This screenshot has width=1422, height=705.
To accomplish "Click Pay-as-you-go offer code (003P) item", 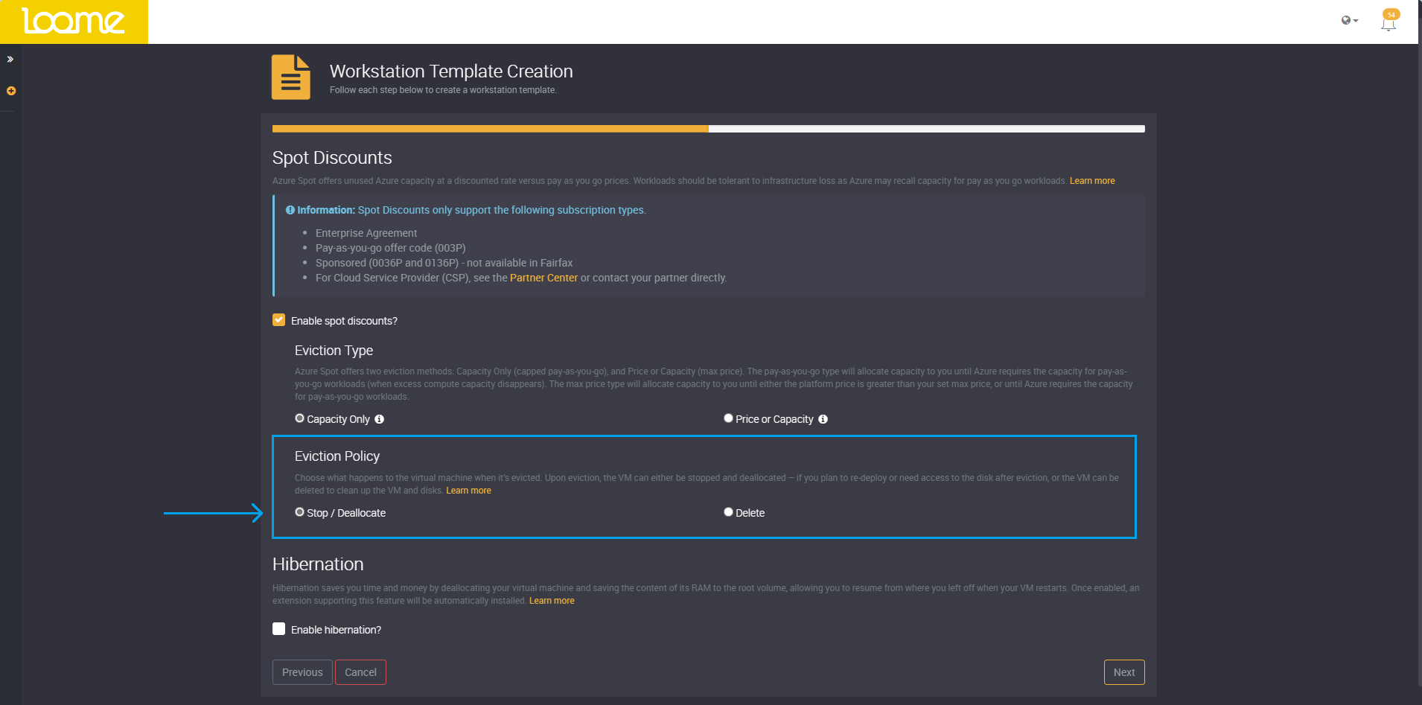I will click(x=390, y=248).
